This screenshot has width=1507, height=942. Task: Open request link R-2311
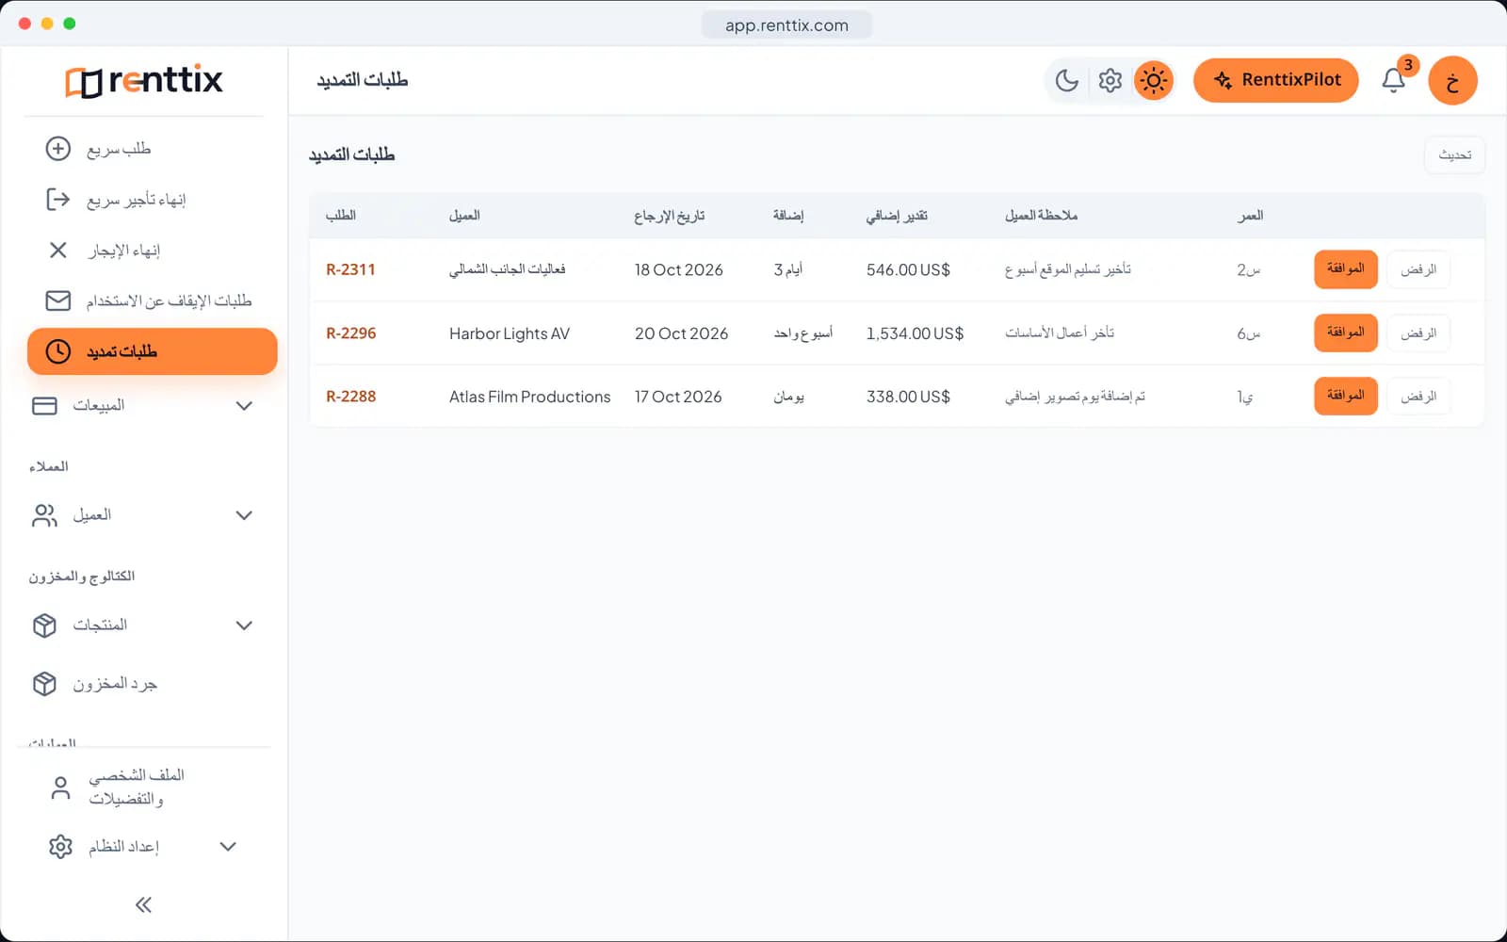click(350, 269)
